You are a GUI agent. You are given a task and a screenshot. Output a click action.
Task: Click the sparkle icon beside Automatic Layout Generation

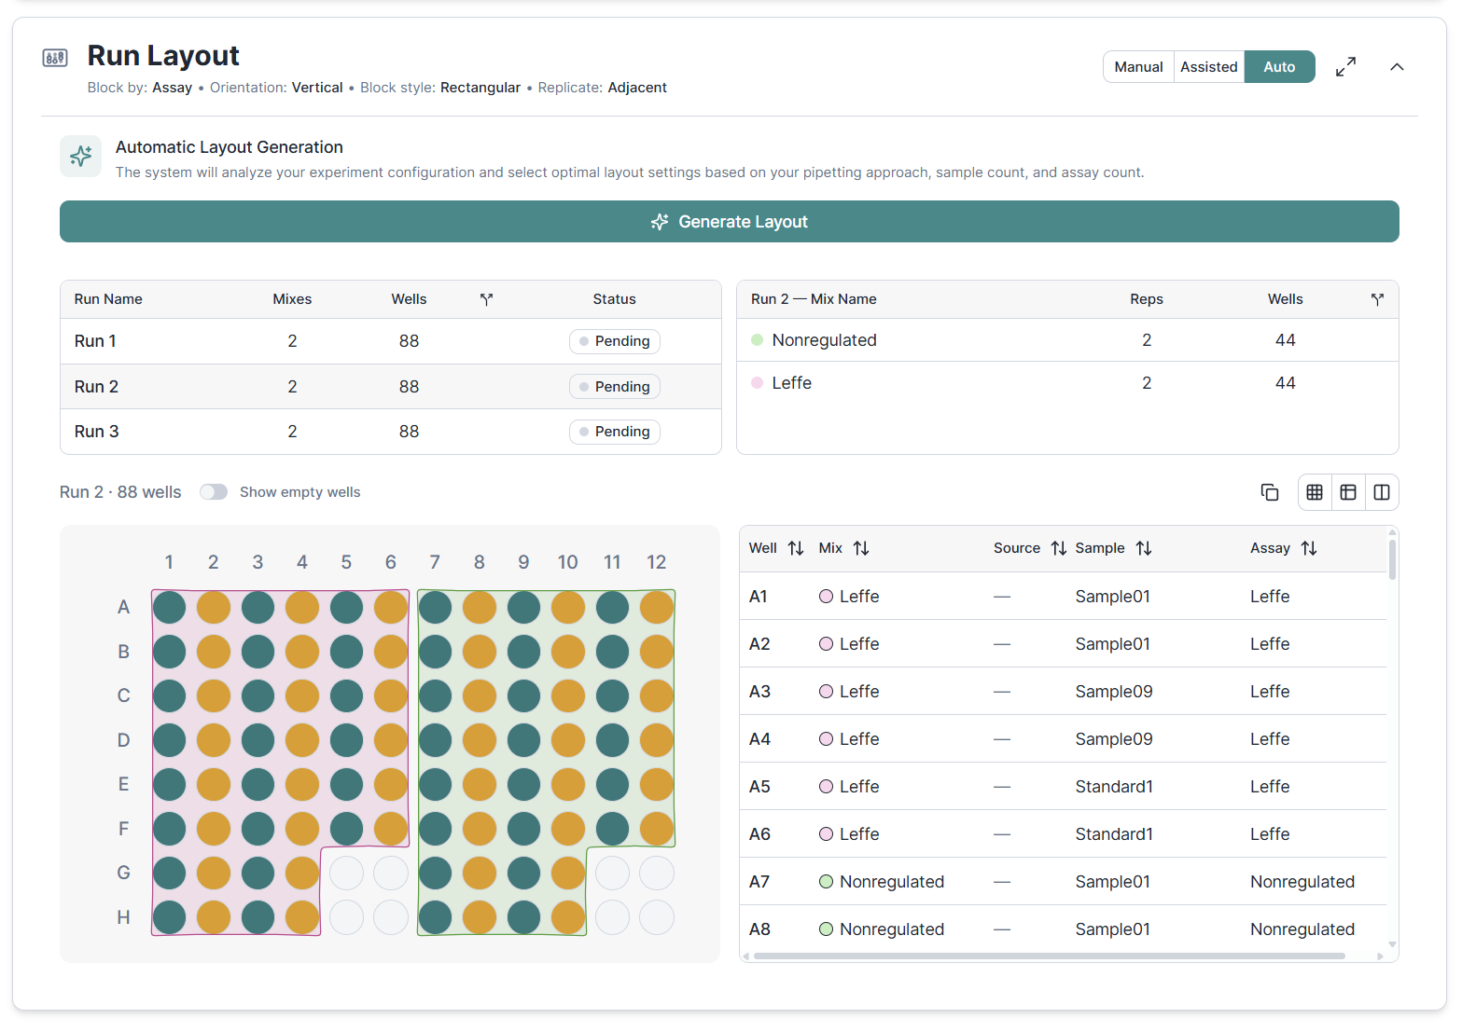click(80, 156)
